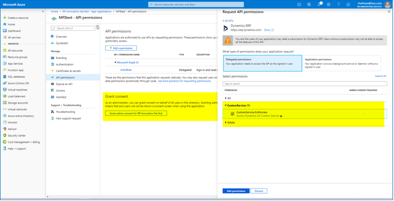Open User.Read permission link
Image resolution: width=394 pixels, height=201 pixels.
click(126, 70)
